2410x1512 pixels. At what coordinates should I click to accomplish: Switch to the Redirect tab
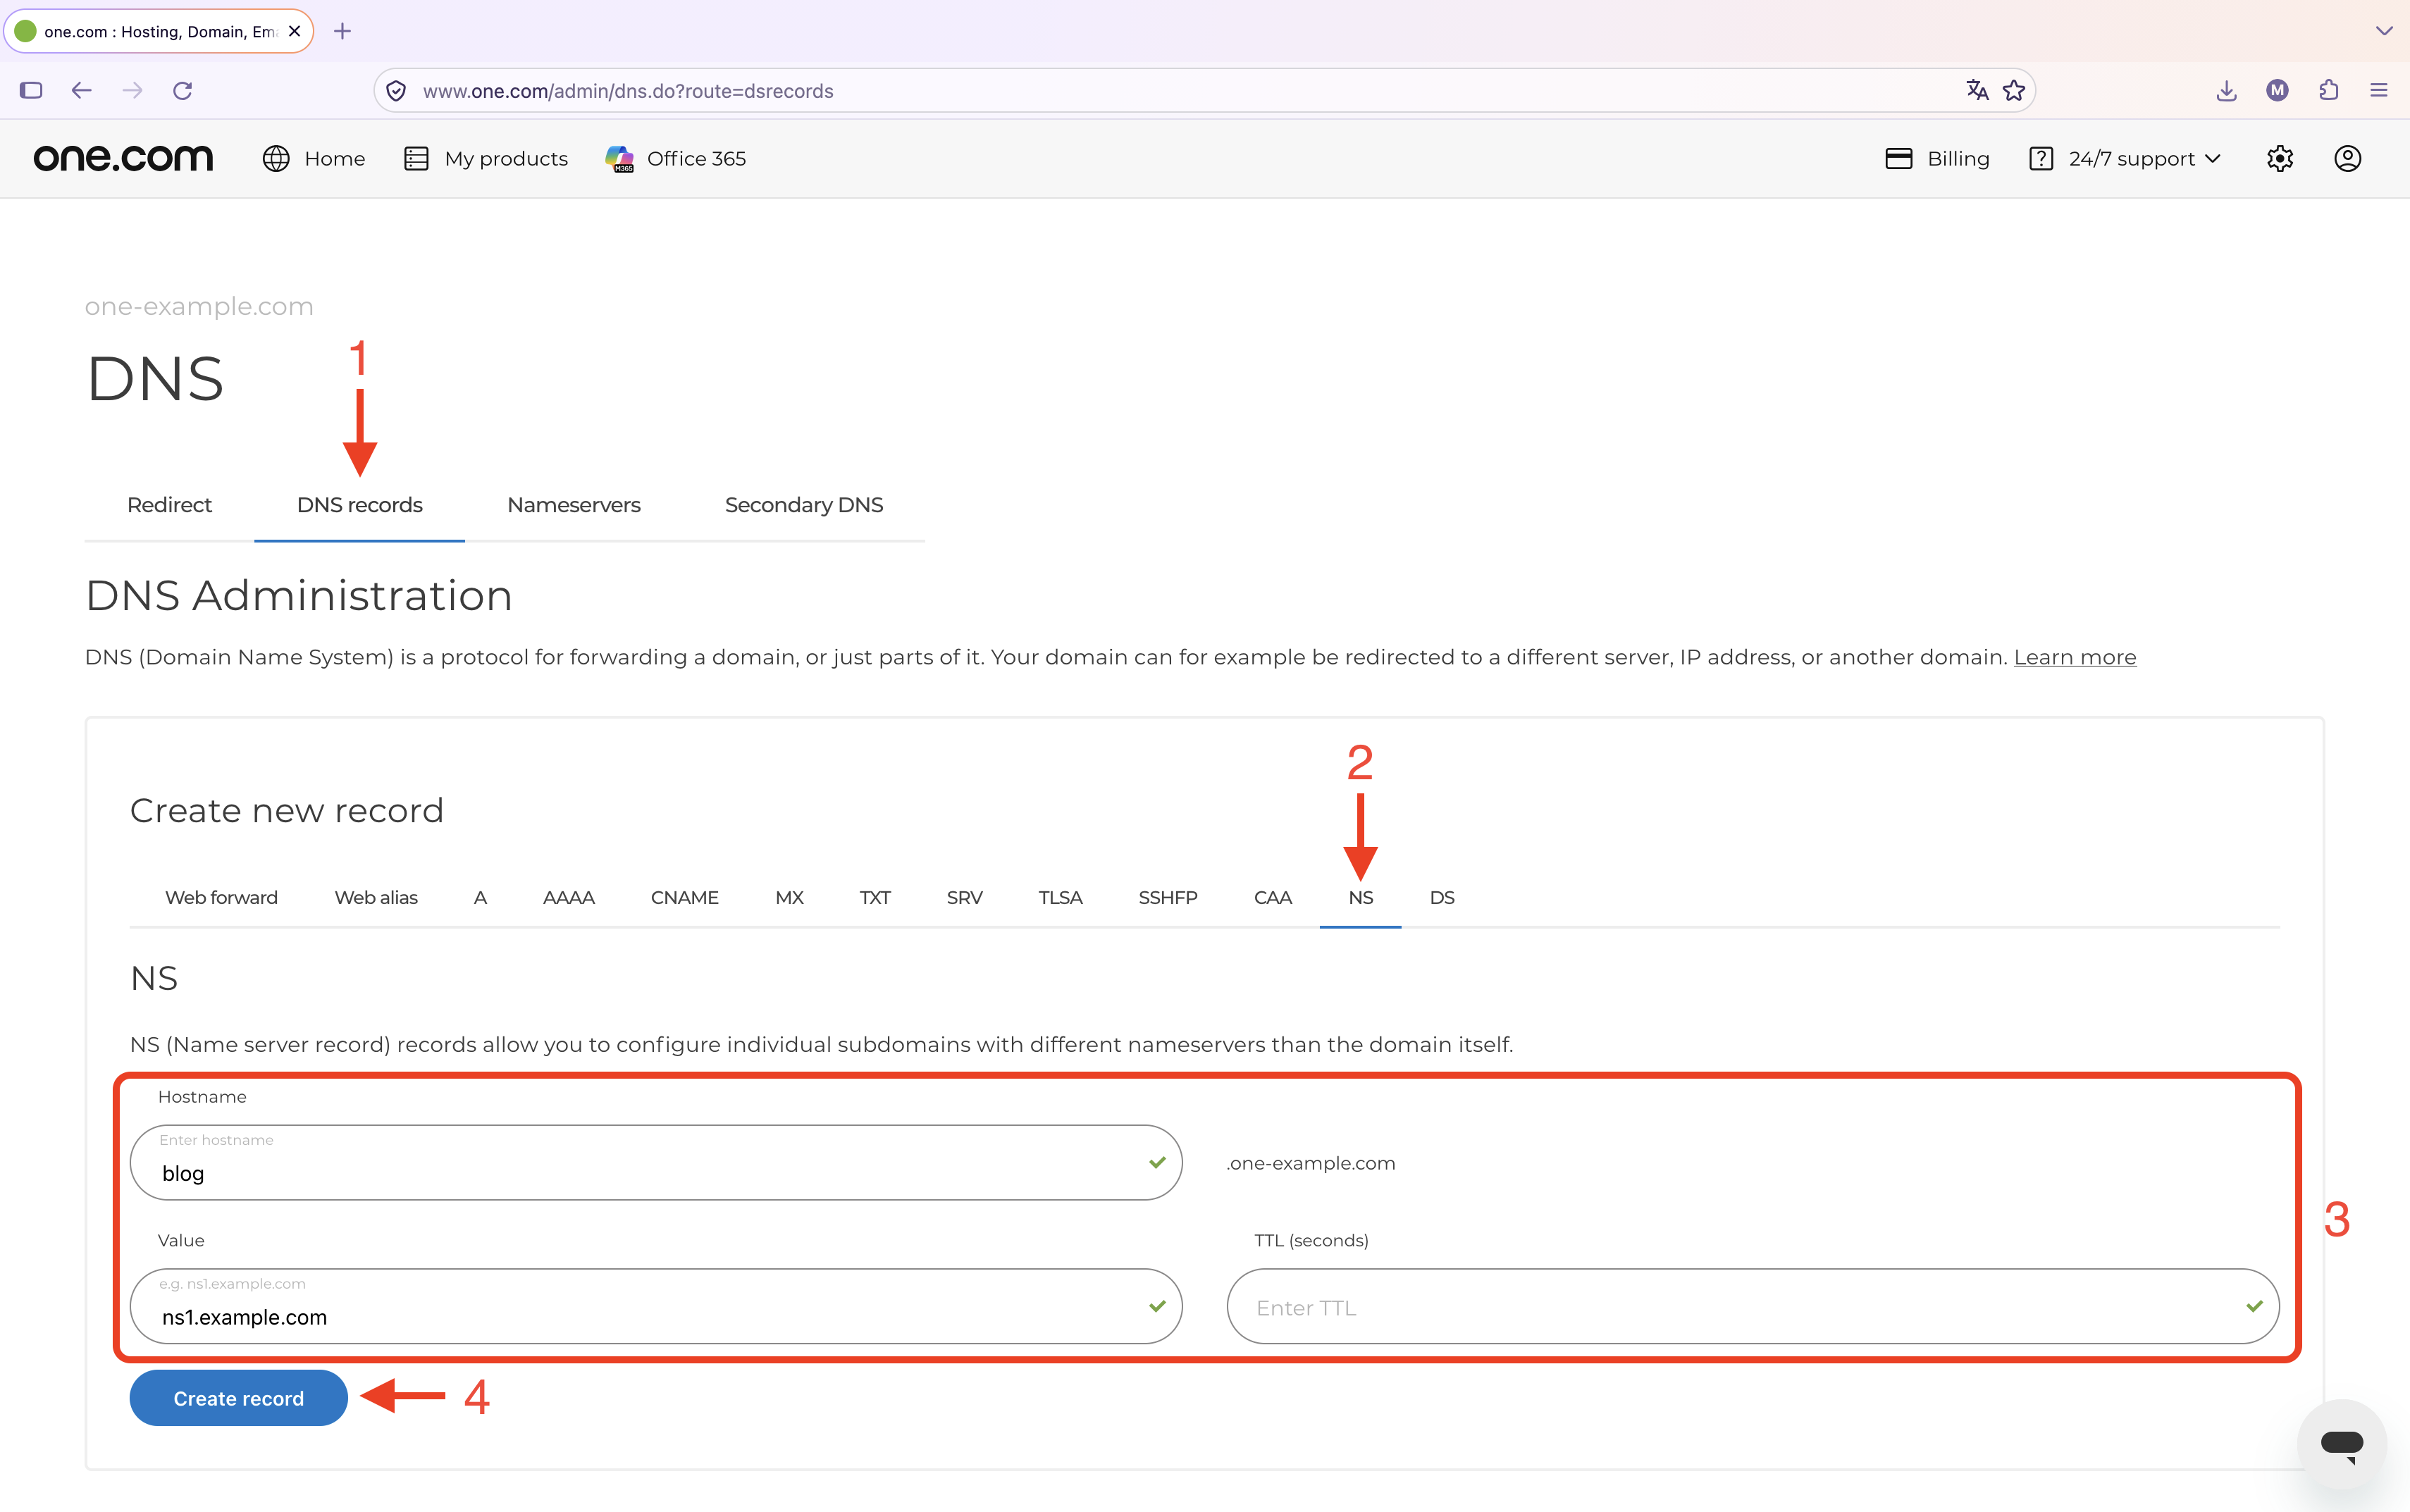click(169, 505)
